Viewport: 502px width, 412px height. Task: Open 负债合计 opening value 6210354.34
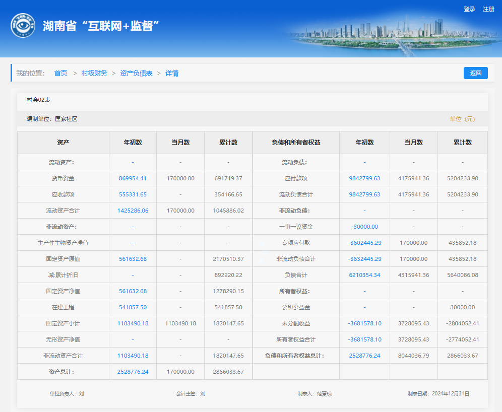364,275
